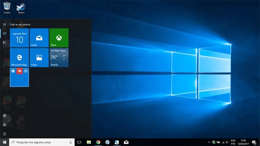Open the Xbox tile
The width and height of the screenshot is (260, 146).
tap(59, 38)
